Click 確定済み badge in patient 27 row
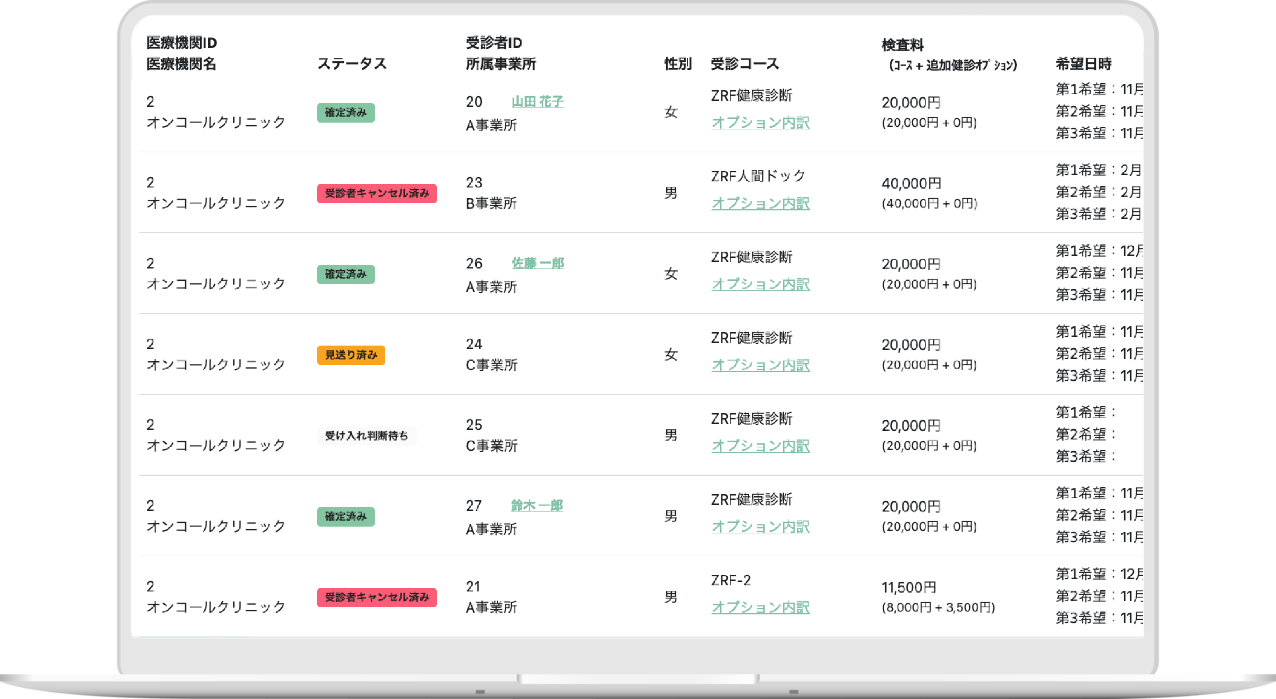The height and width of the screenshot is (699, 1276). point(346,516)
